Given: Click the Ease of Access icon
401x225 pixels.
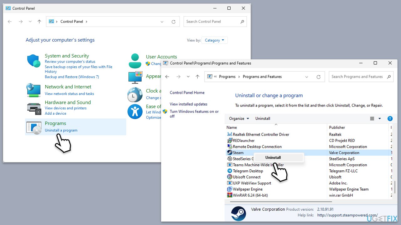Looking at the screenshot, I should [x=135, y=111].
